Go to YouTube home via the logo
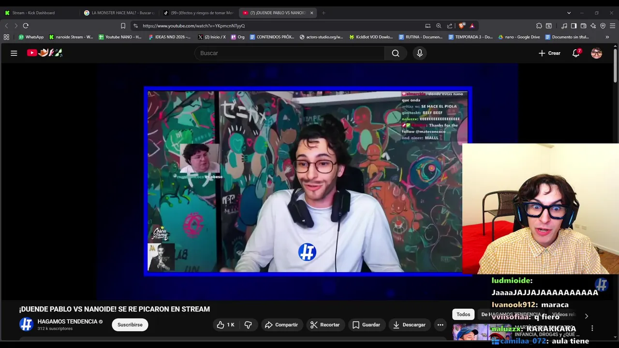 (44, 53)
